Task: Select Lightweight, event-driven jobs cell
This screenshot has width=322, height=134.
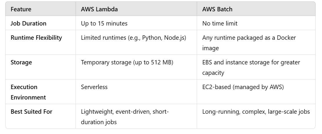Action: pos(125,117)
